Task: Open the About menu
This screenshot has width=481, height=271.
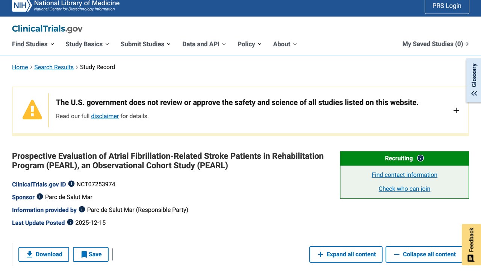Action: [285, 44]
